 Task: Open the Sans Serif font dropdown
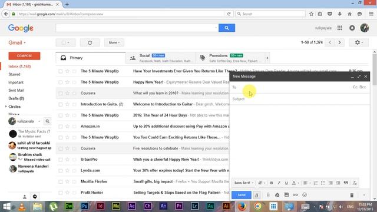(x=243, y=183)
